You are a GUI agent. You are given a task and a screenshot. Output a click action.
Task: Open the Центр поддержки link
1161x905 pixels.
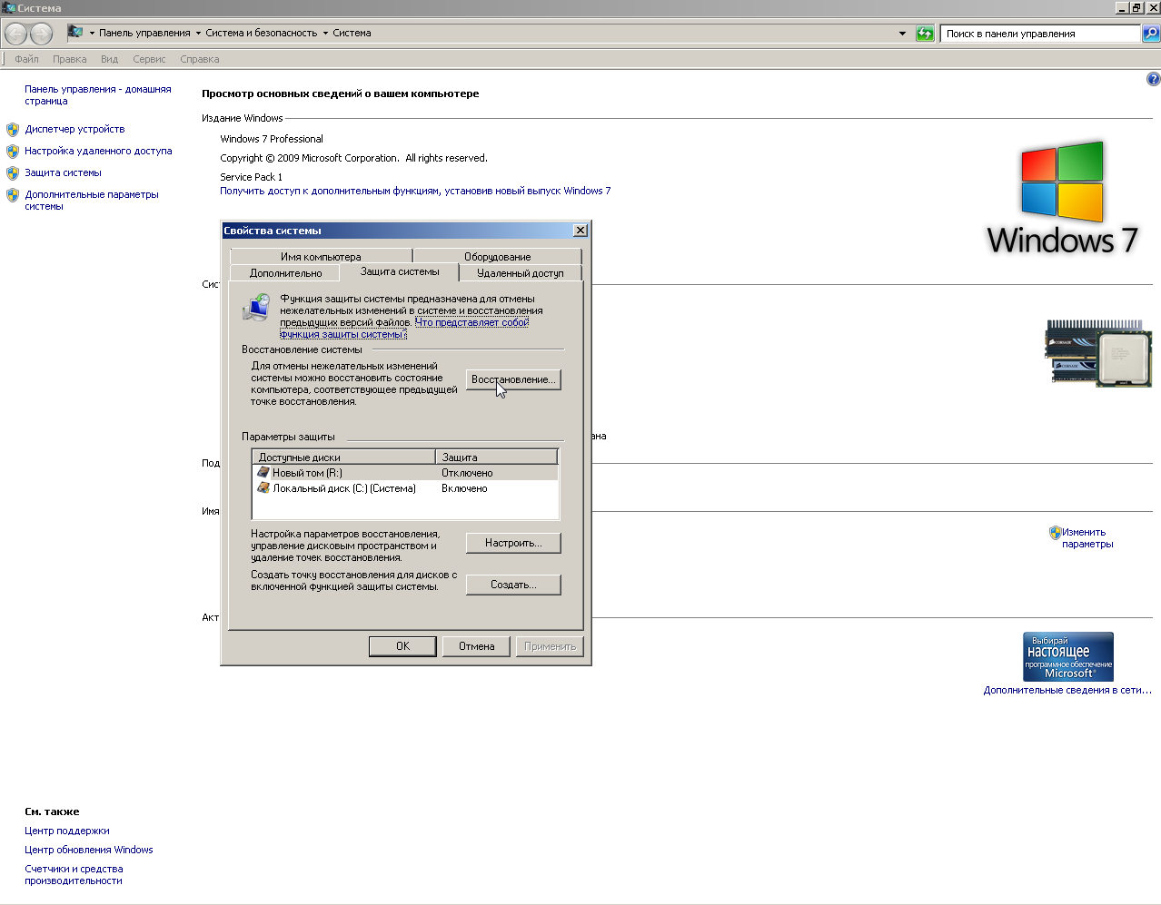67,831
